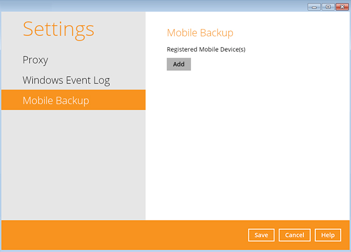Screen dimensions: 351x252
Task: Minimize the settings window
Action: point(314,7)
